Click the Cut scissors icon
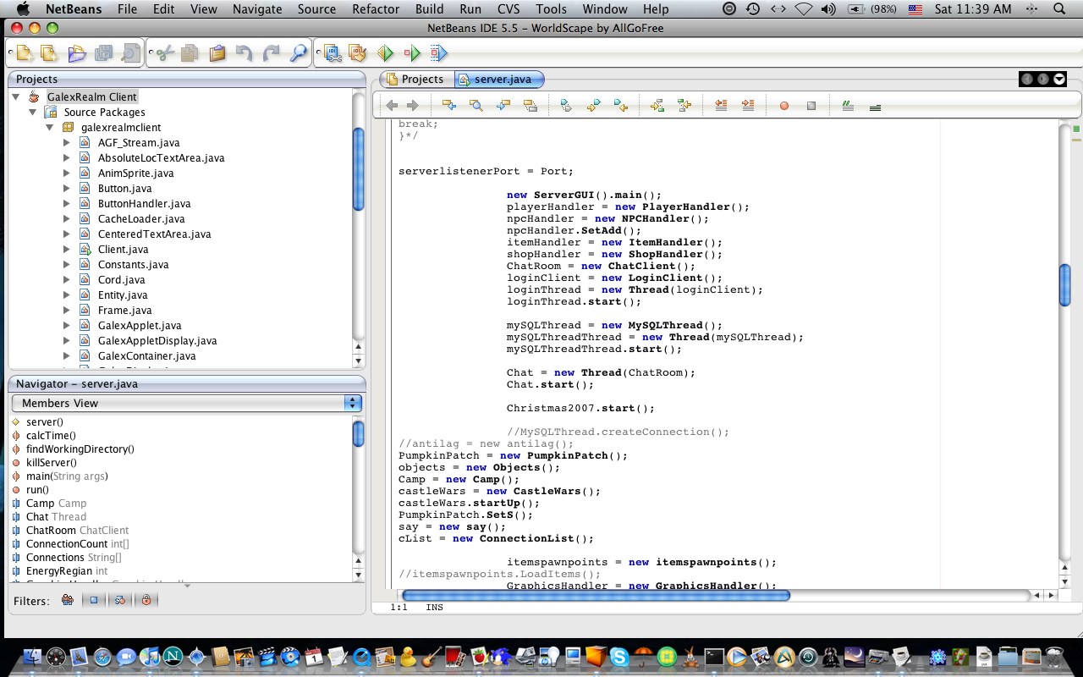 165,53
